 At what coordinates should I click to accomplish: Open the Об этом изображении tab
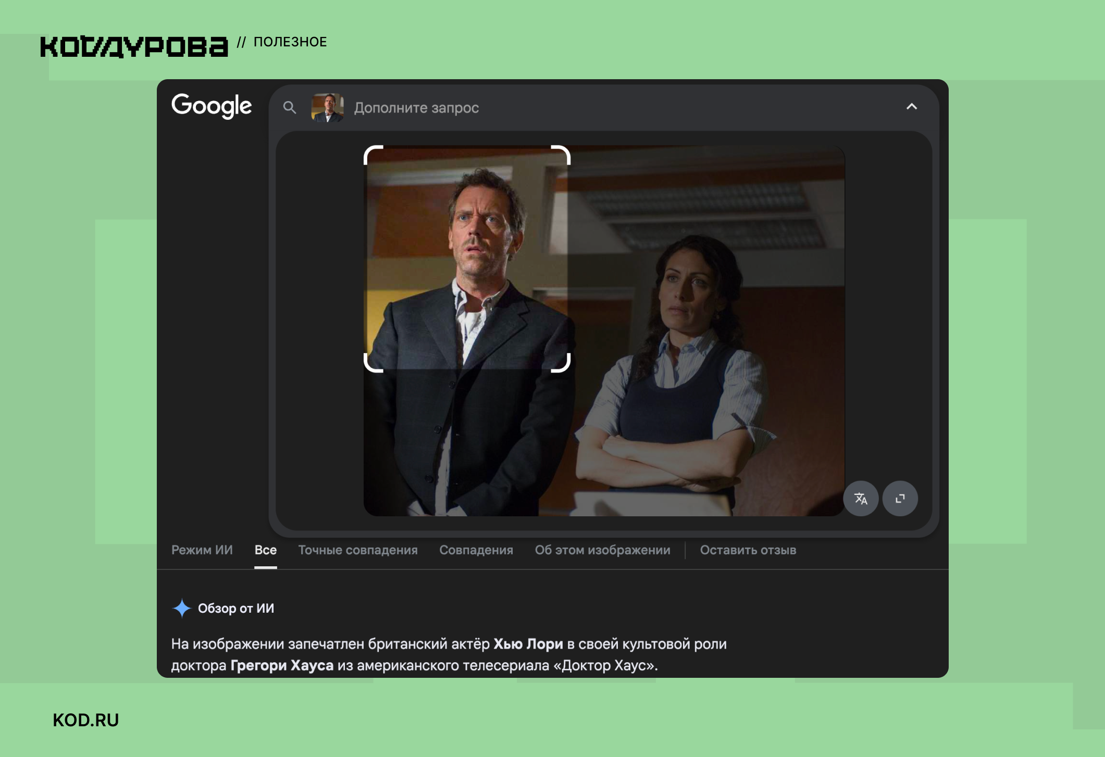602,550
